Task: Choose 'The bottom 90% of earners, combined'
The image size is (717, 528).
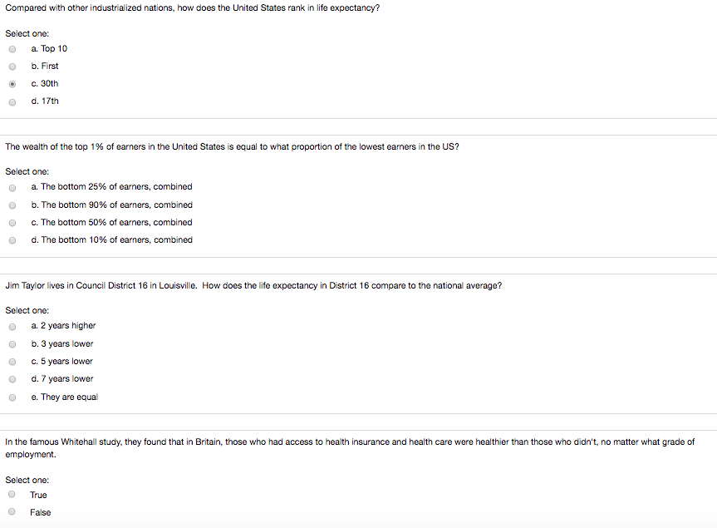Action: [12, 205]
